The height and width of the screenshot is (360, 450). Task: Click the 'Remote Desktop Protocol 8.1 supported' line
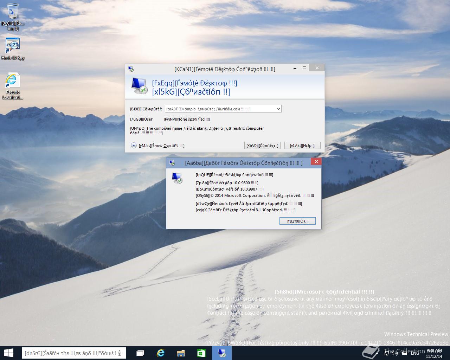click(x=246, y=210)
